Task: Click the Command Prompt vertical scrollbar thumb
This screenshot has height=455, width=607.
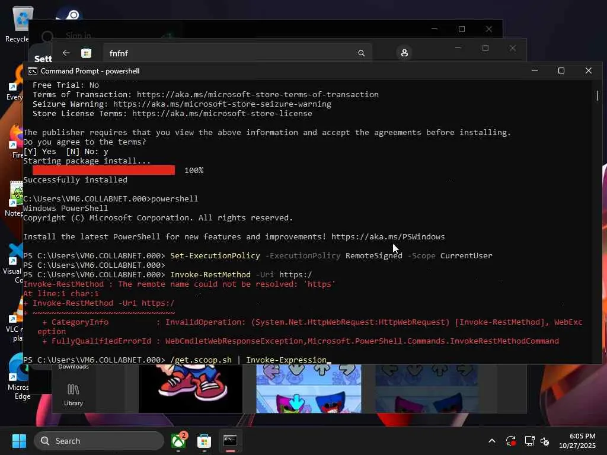Action: click(x=598, y=95)
